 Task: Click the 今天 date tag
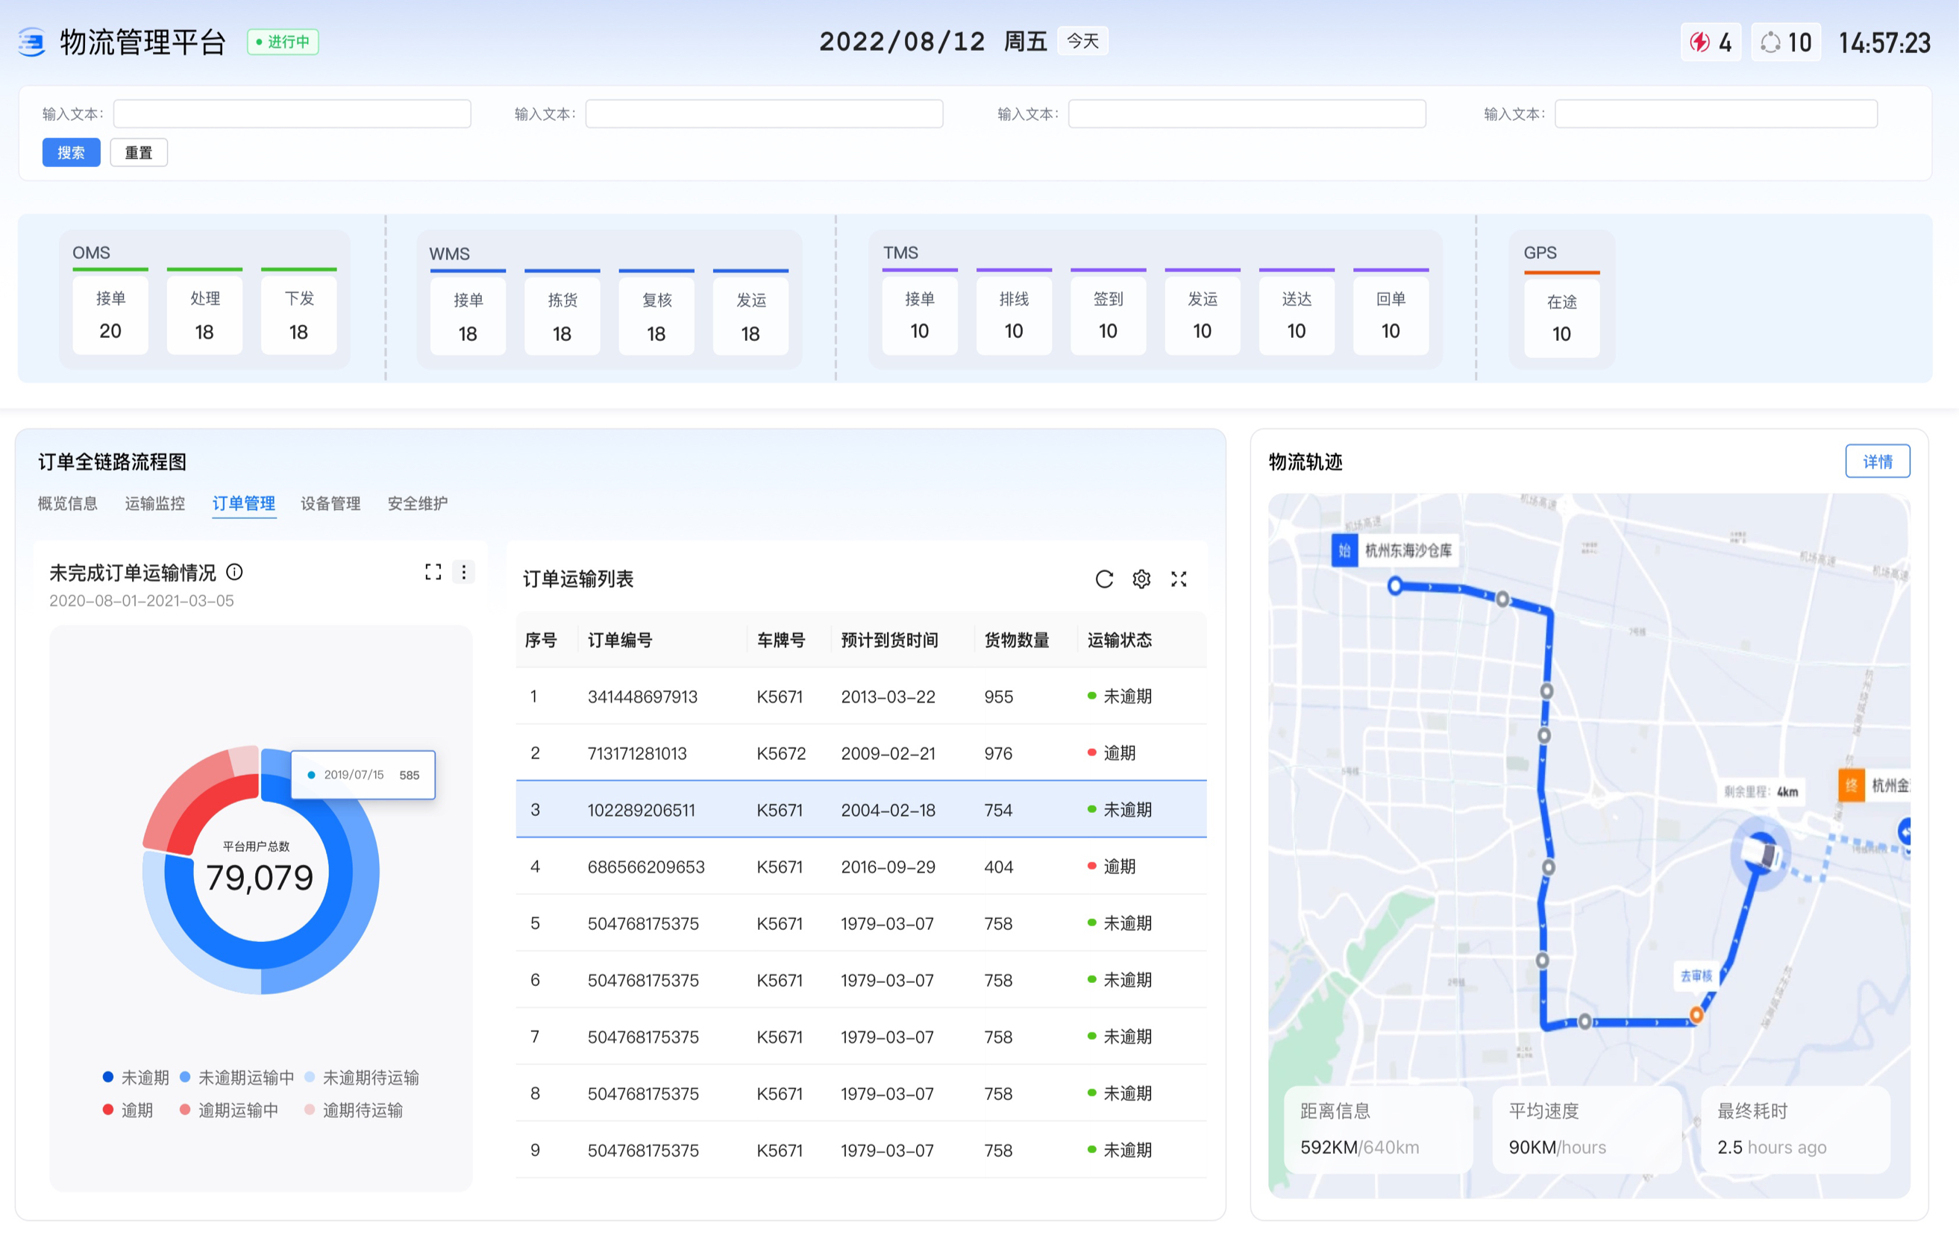coord(1082,41)
